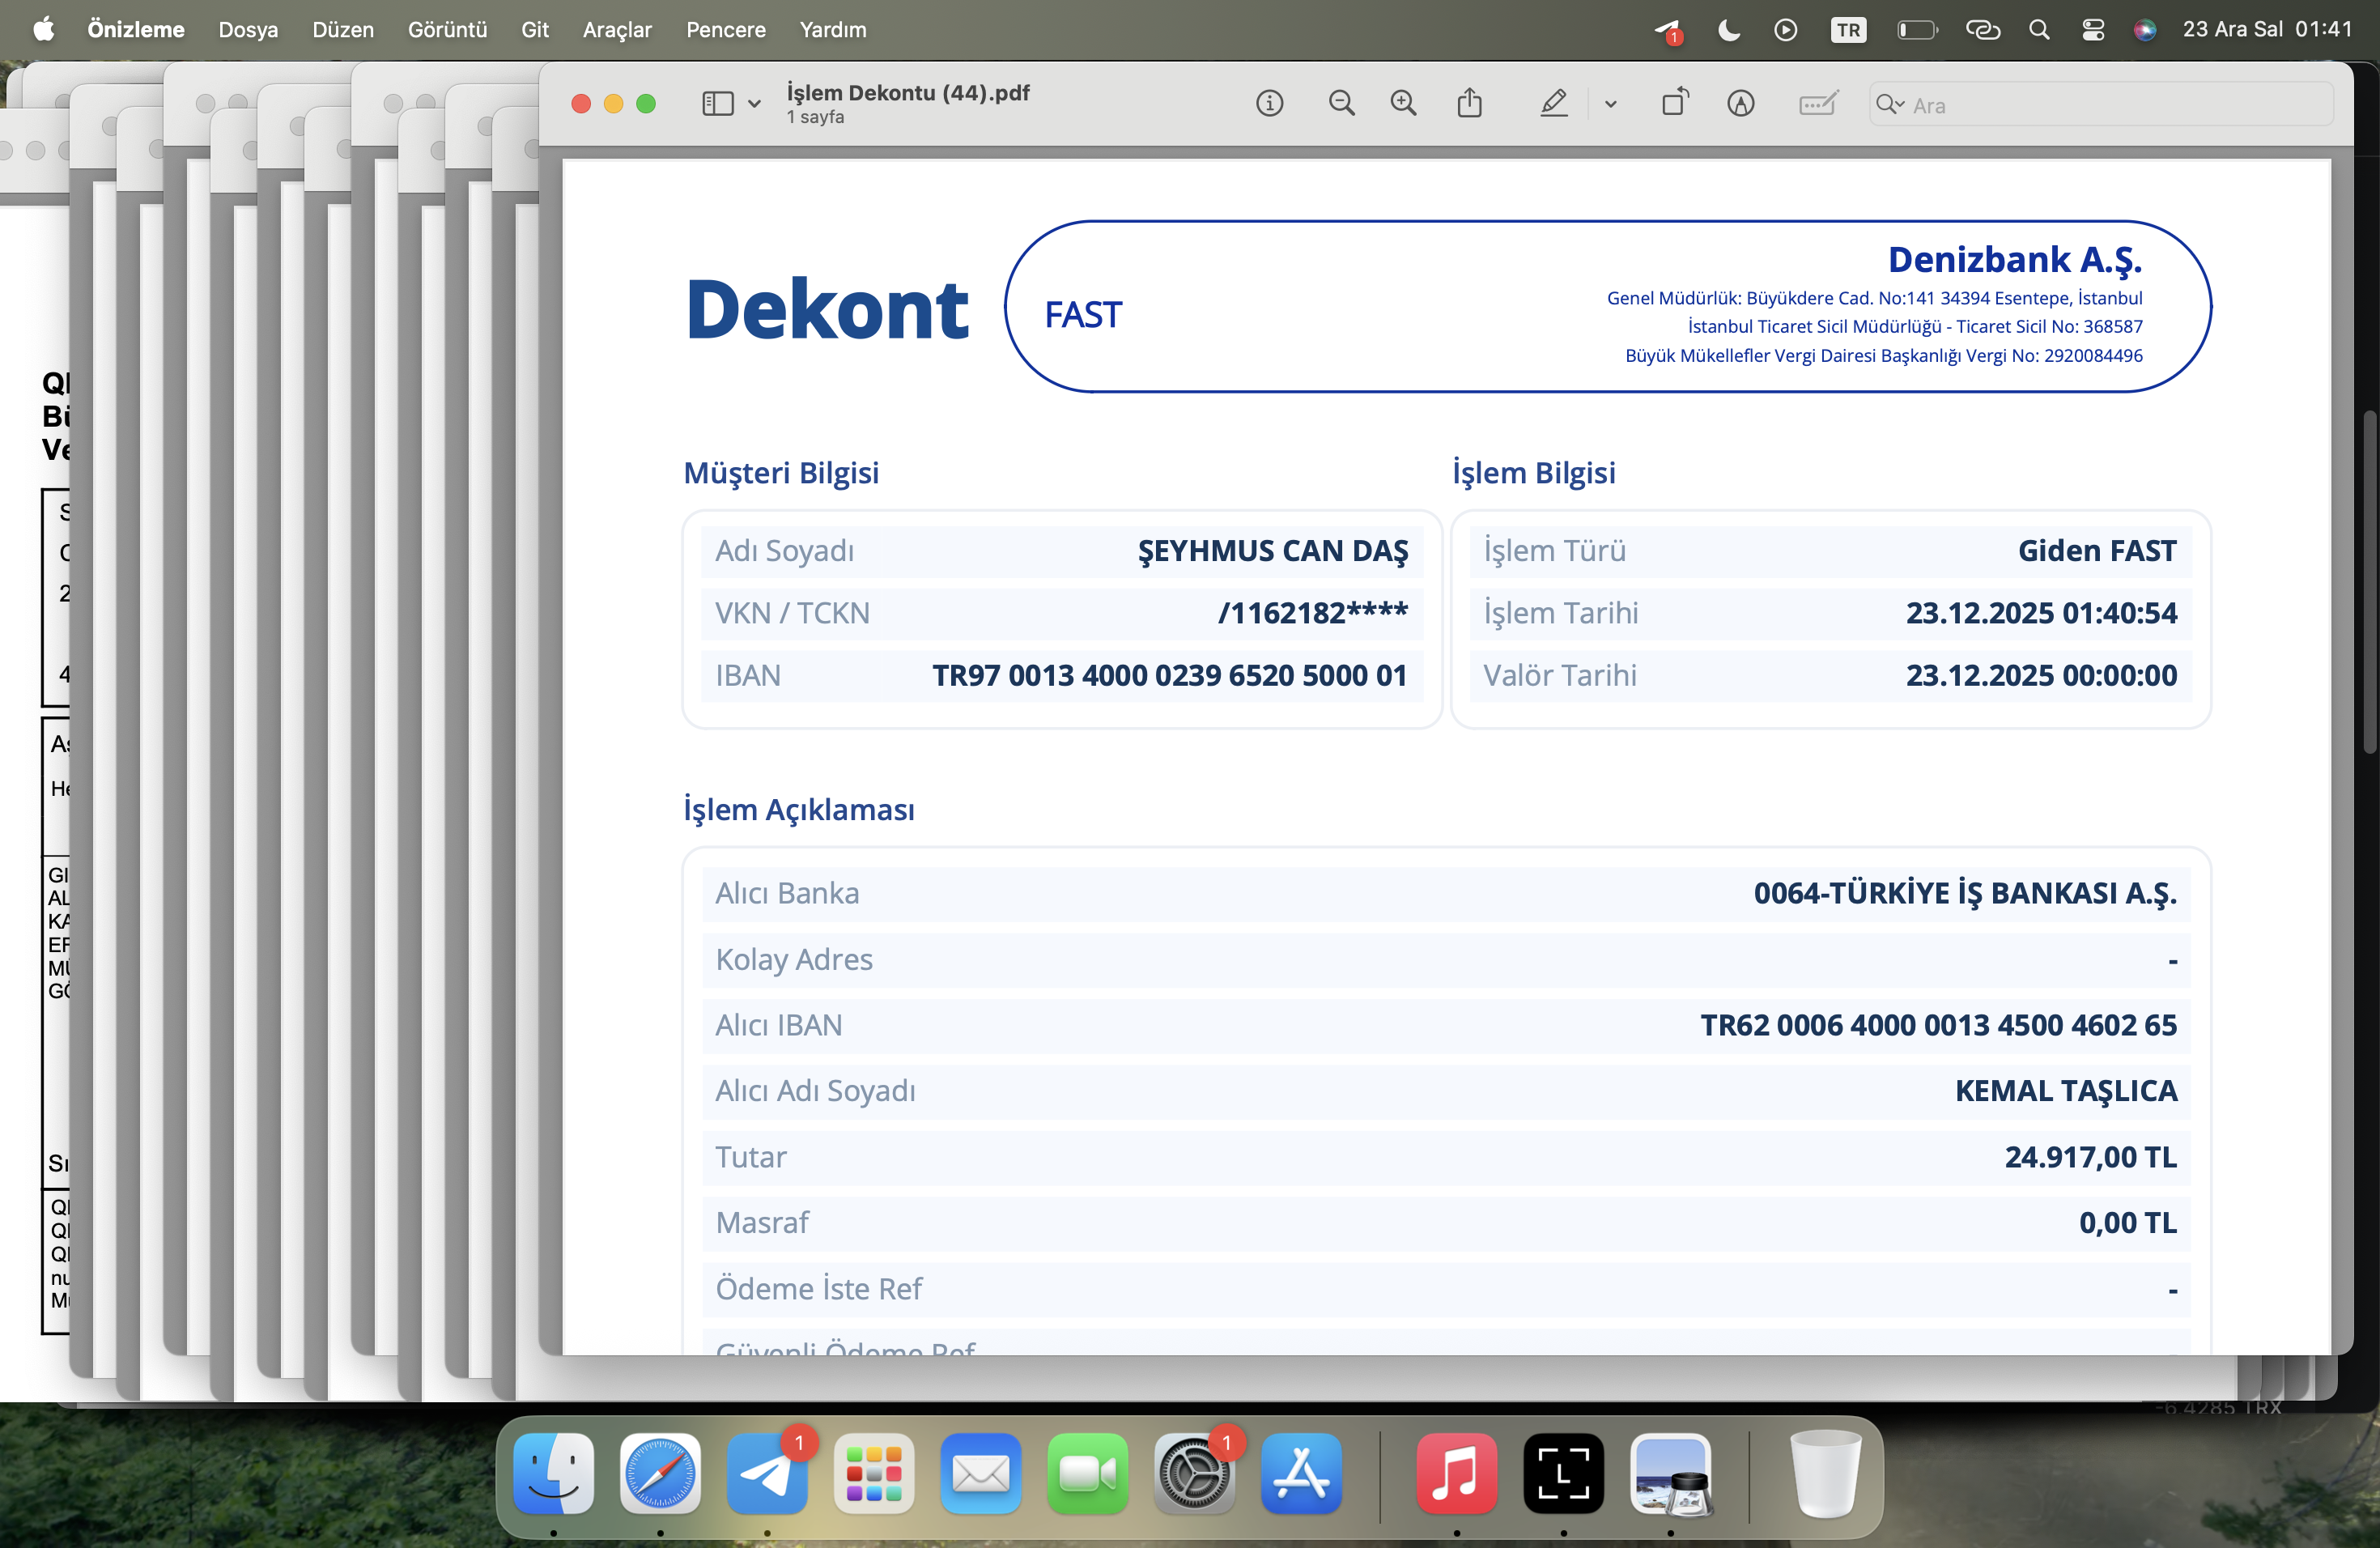Zoom in on the PDF page

1404,104
